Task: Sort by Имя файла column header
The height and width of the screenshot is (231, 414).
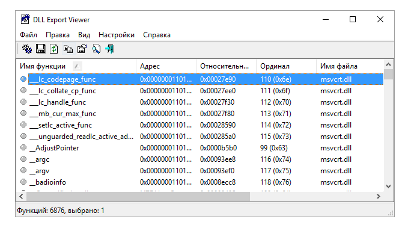Action: tap(350, 66)
